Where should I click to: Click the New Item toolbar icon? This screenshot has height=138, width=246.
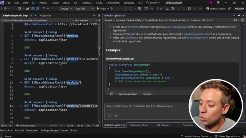[20, 8]
